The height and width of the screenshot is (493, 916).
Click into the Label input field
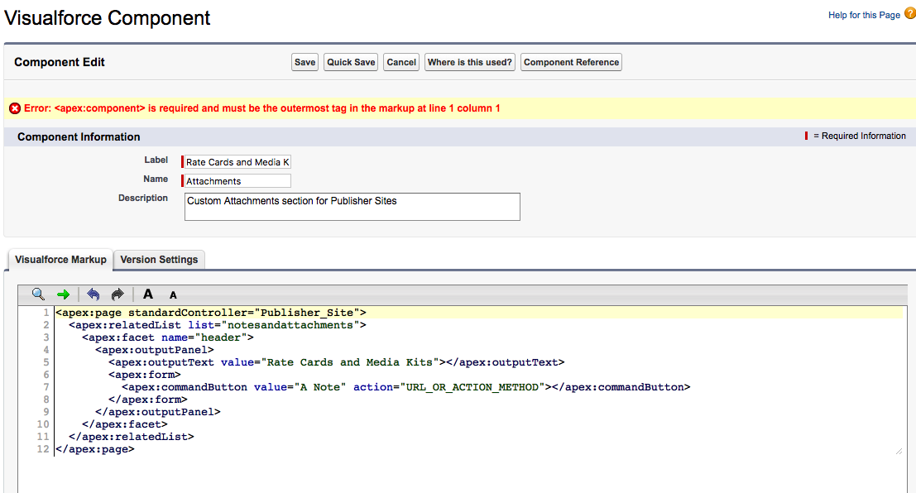coord(237,162)
